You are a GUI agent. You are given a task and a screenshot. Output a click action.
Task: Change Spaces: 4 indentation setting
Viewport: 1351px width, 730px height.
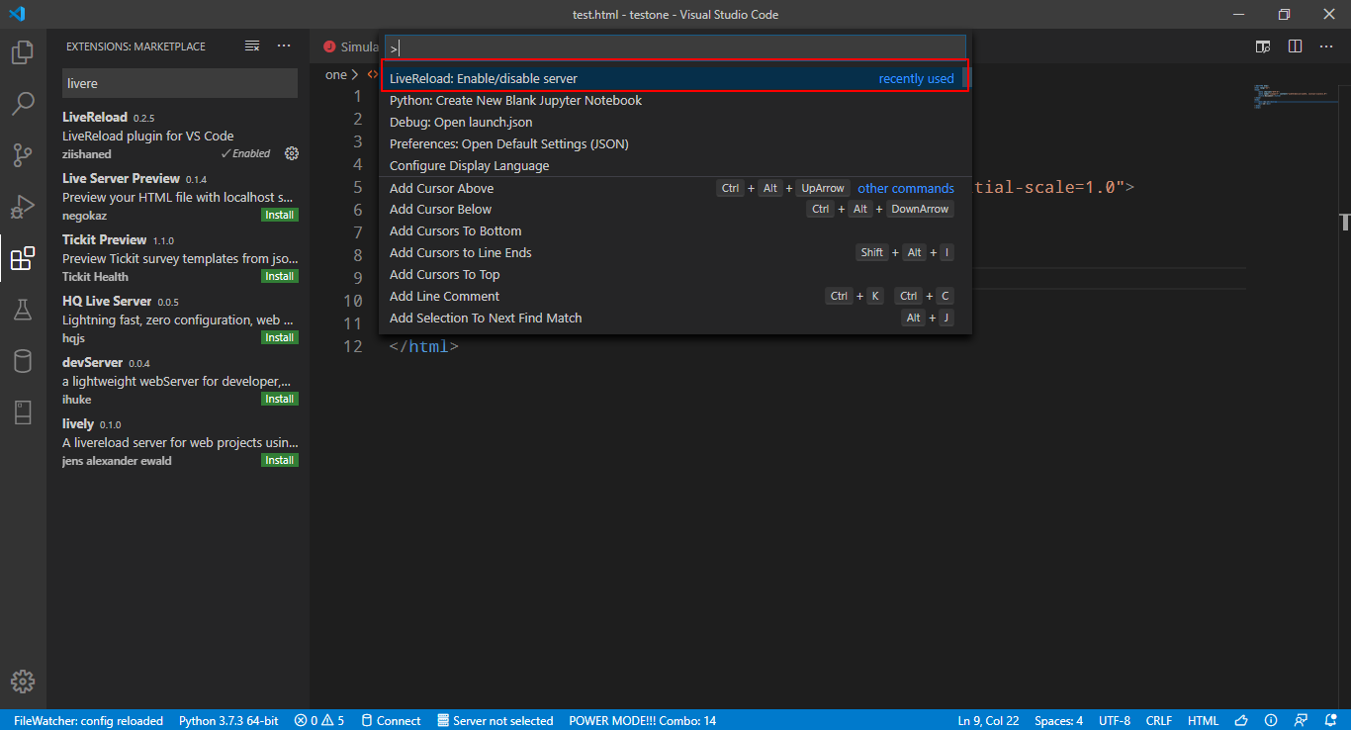[1058, 720]
